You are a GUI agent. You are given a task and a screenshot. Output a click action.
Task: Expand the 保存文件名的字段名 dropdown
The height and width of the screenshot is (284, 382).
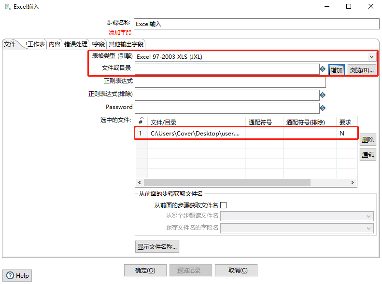point(369,228)
